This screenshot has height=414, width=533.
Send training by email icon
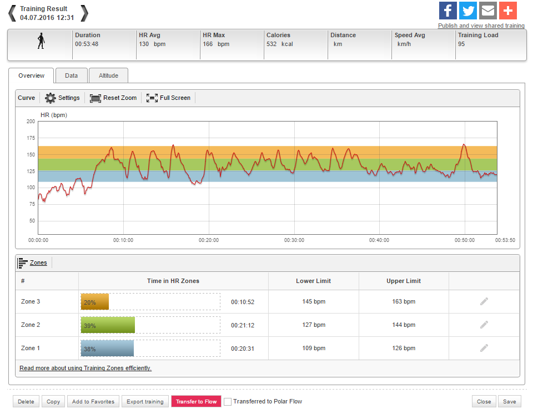click(488, 11)
